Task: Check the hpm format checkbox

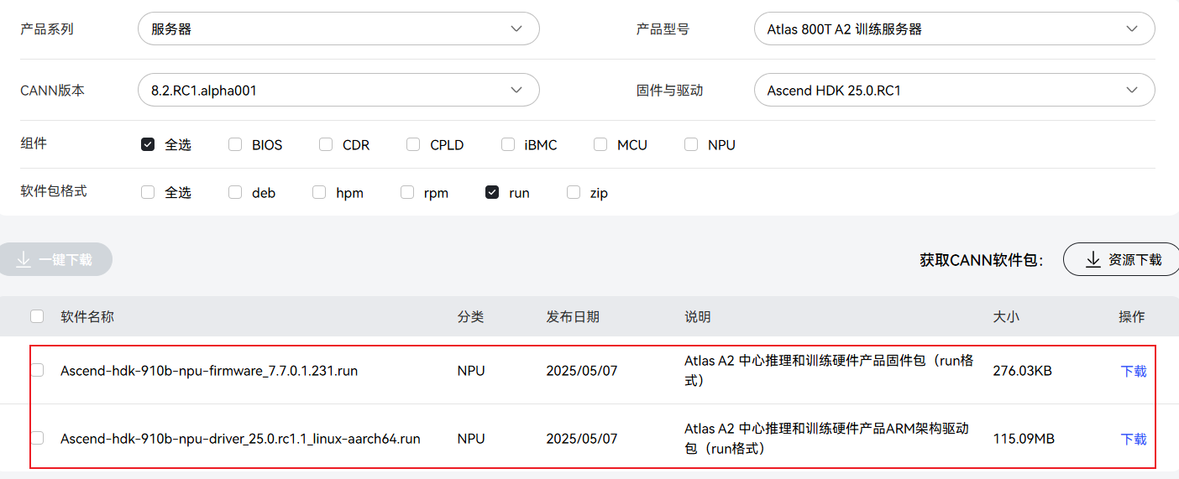Action: coord(319,192)
